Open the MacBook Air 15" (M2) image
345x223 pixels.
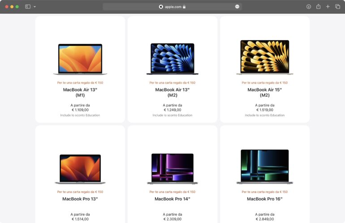coord(265,58)
